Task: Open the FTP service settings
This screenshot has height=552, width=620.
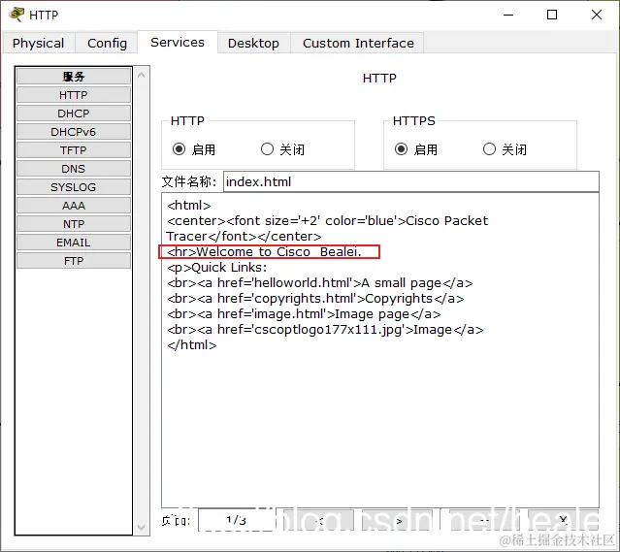Action: pos(74,261)
